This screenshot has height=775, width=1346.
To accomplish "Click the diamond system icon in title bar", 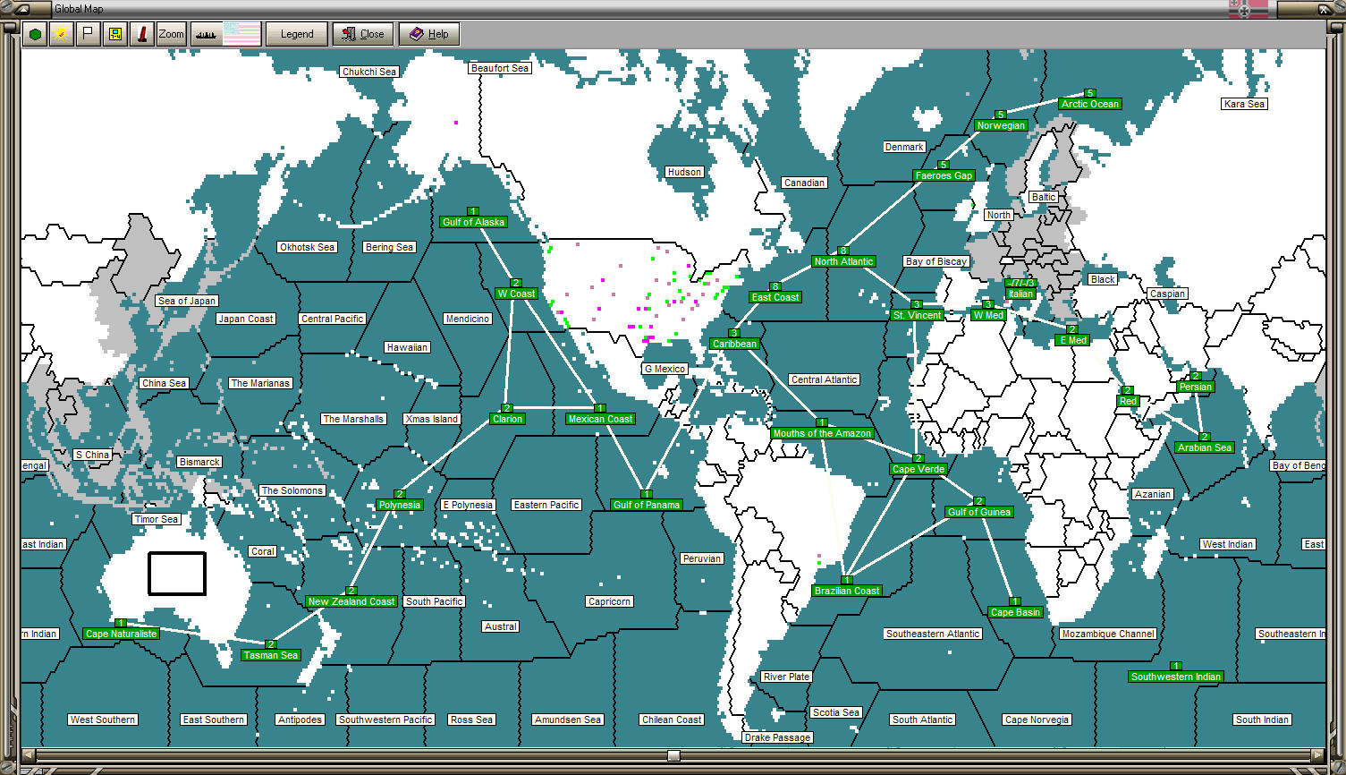I will point(7,8).
